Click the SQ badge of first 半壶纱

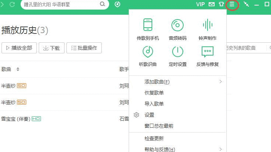pos(22,86)
